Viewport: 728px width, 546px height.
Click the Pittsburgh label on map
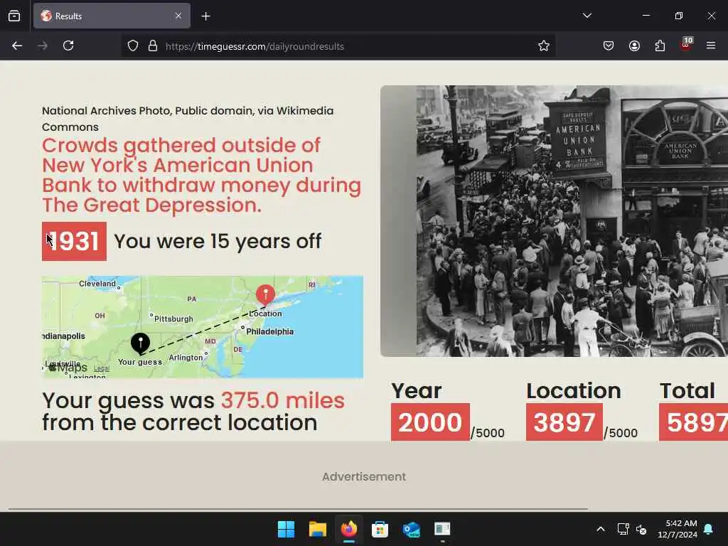coord(173,319)
